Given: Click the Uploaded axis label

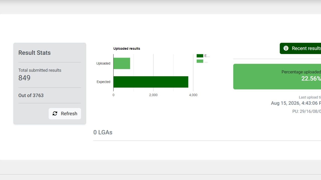Looking at the screenshot, I should click(103, 63).
